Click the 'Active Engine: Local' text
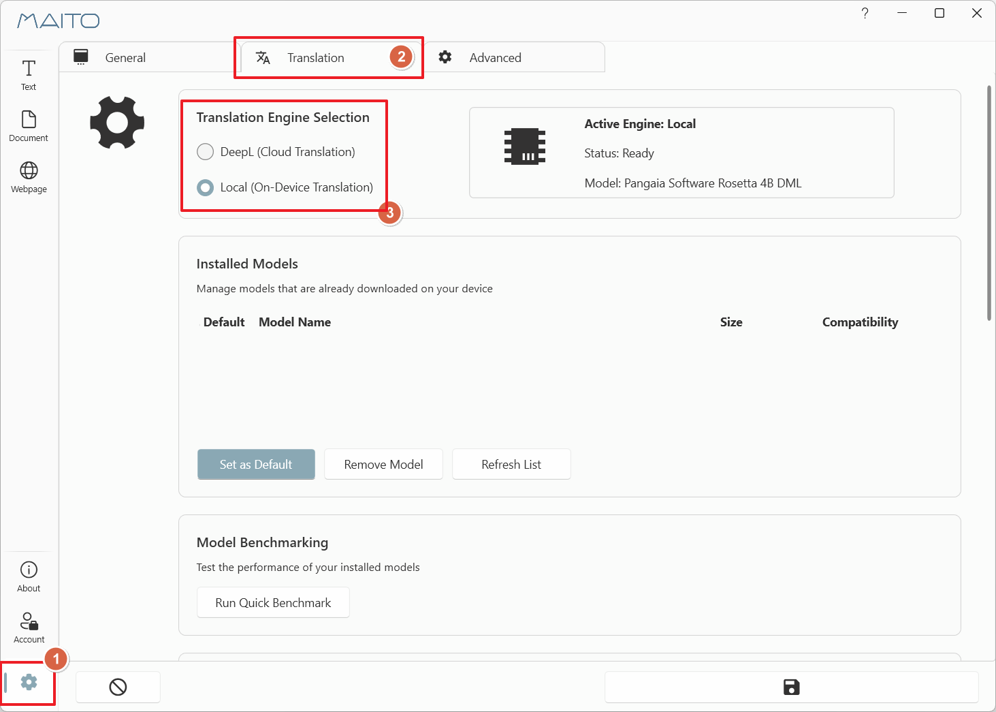Screen dimensions: 996x712 [x=640, y=124]
